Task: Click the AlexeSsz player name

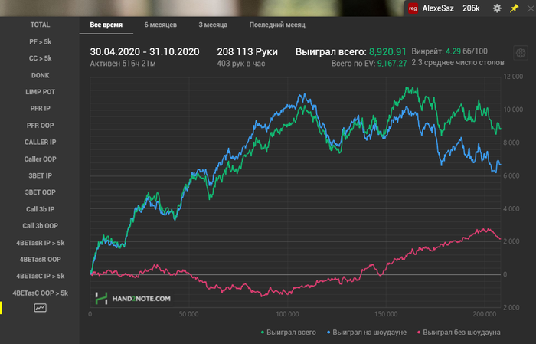Action: pos(439,8)
